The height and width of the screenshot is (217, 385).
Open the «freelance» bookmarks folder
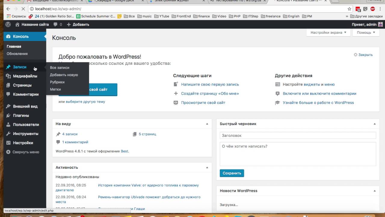271,16
